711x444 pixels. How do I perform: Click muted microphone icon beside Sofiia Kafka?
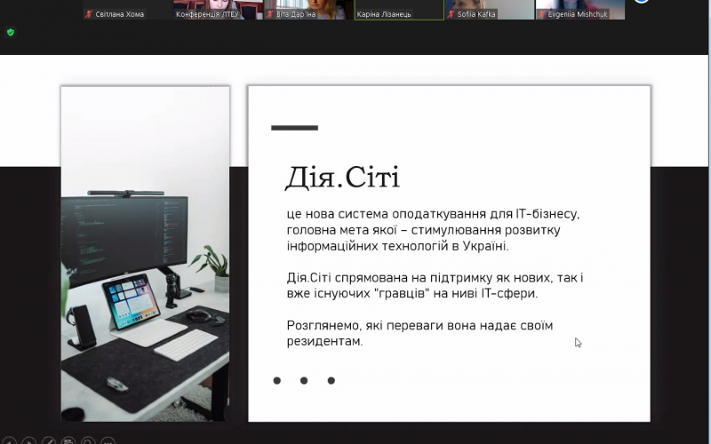(451, 14)
